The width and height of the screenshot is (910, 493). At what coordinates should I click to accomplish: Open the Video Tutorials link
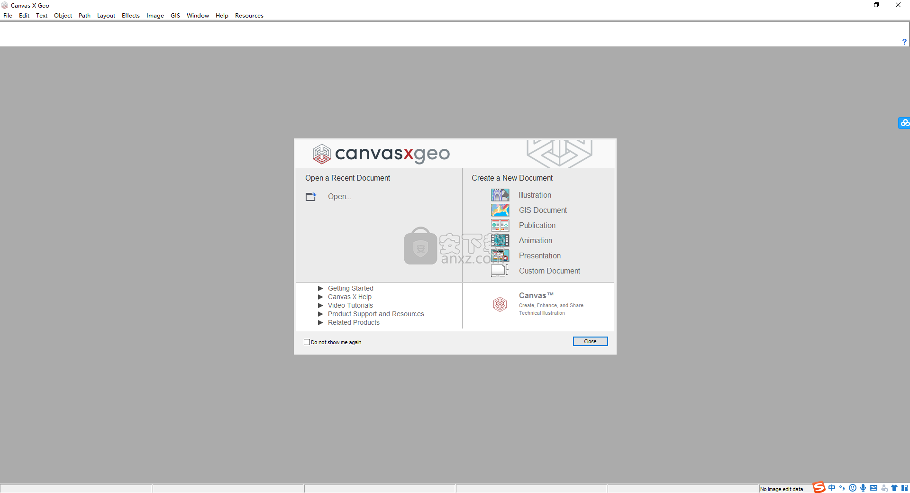click(x=350, y=305)
